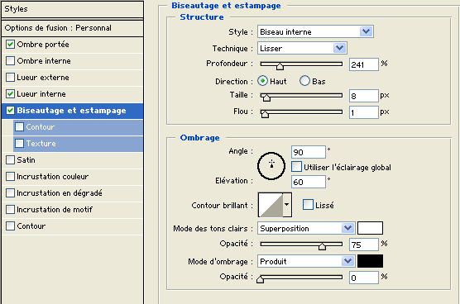Select the Ombre portée style row

(x=73, y=45)
